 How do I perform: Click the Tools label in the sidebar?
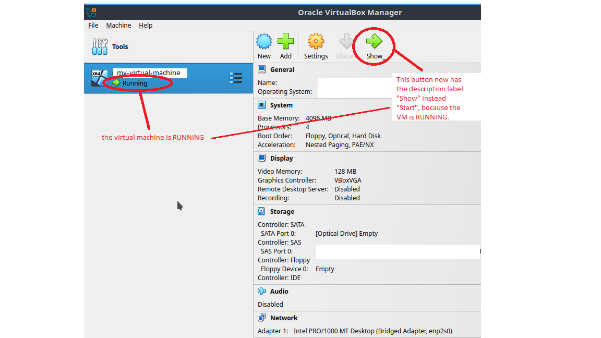tap(120, 47)
